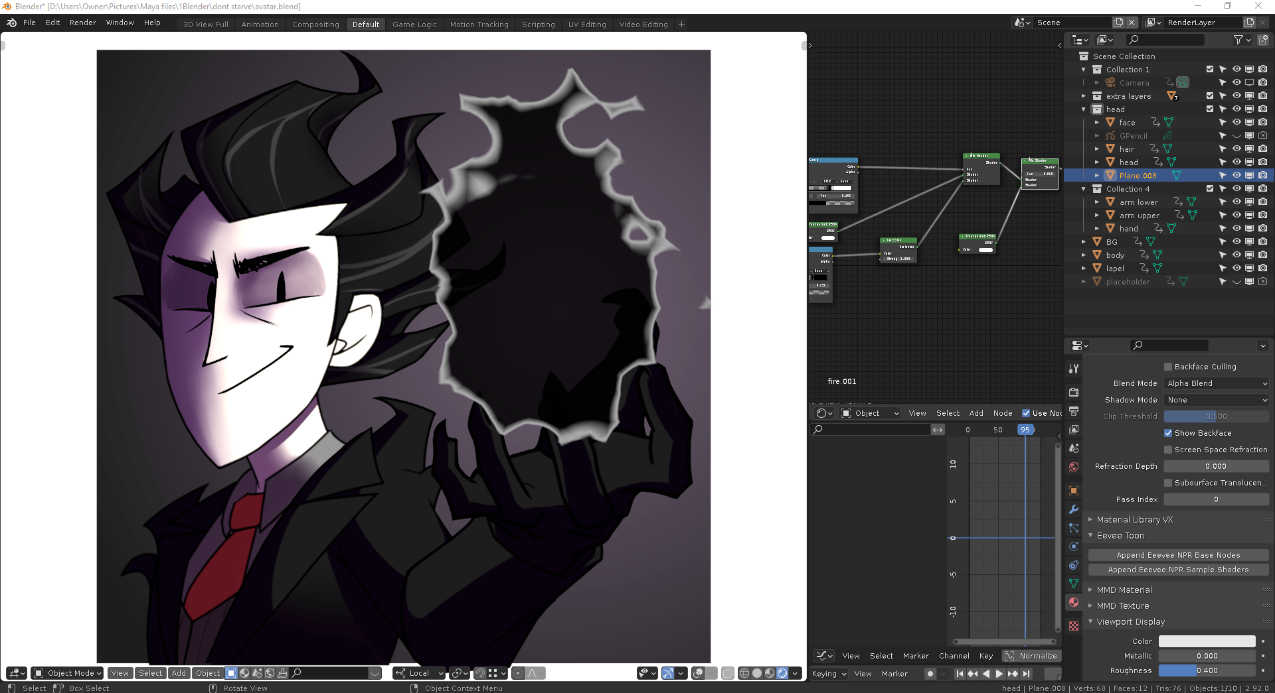Click Append Eeevee NPR Base Nodes
Viewport: 1275px width, 693px height.
pyautogui.click(x=1178, y=555)
